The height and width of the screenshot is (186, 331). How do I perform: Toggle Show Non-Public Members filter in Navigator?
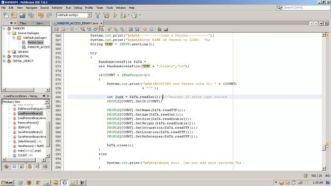click(x=30, y=166)
